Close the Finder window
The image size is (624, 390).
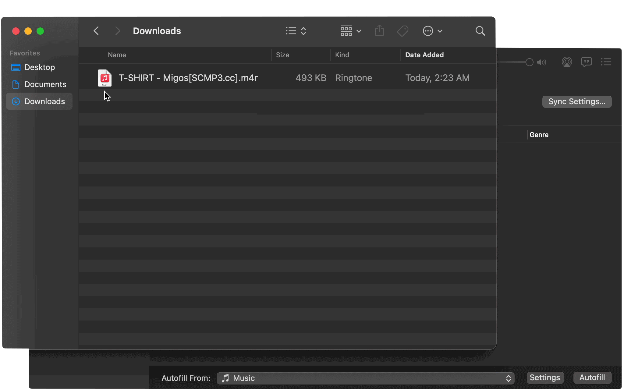(x=16, y=31)
